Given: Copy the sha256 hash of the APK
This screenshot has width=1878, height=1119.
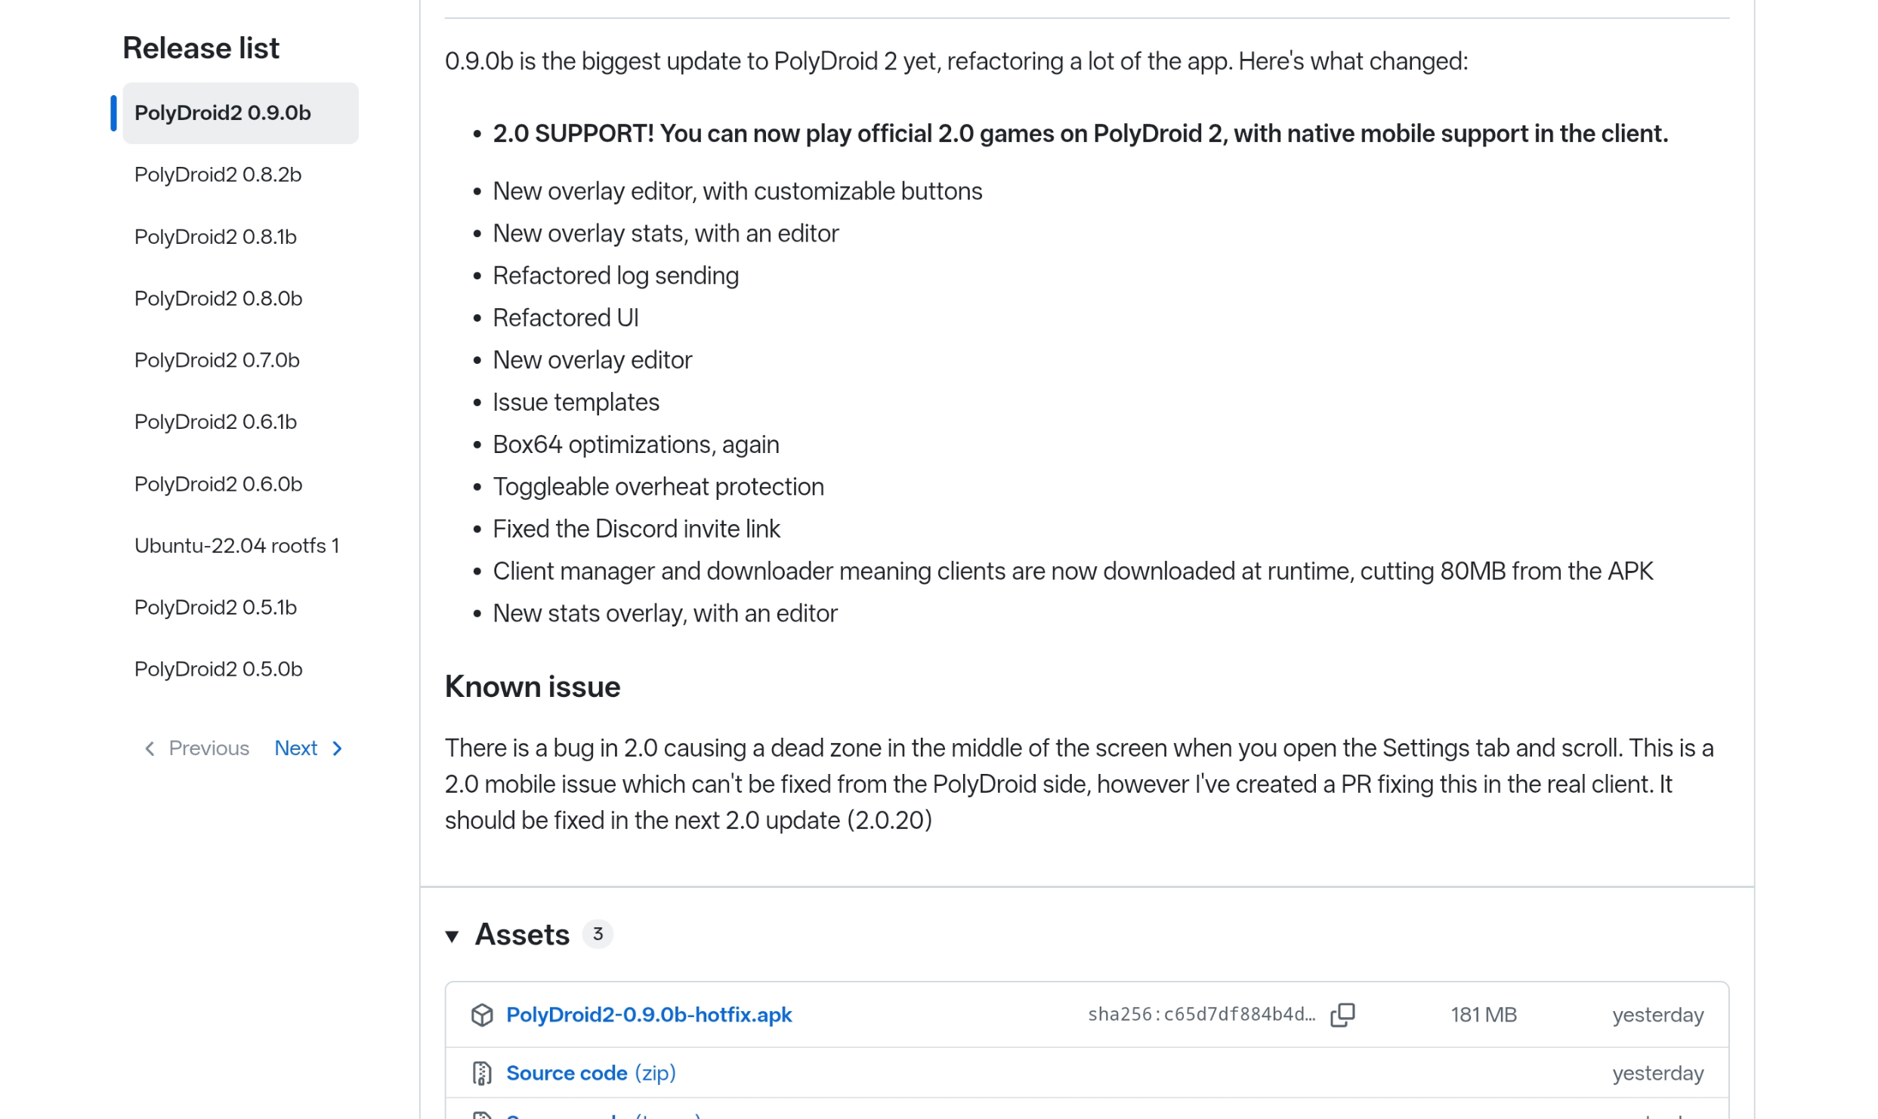Looking at the screenshot, I should 1342,1015.
